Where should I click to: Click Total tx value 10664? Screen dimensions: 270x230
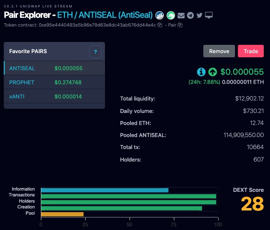coord(255,147)
